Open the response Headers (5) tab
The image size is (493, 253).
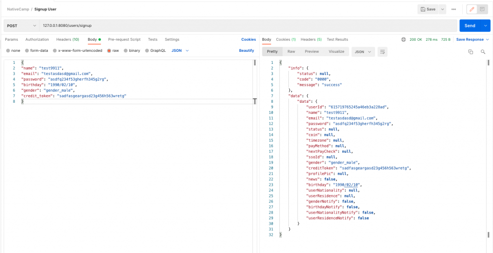pyautogui.click(x=311, y=39)
